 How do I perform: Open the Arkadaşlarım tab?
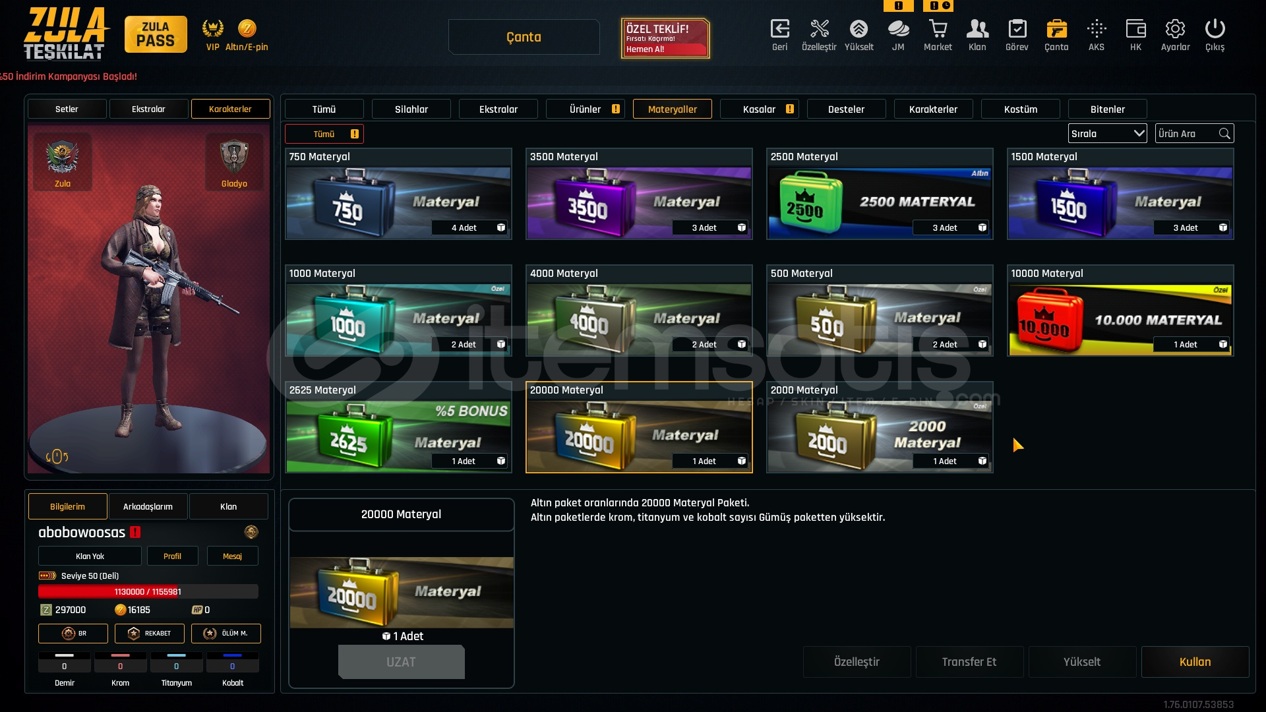148,506
